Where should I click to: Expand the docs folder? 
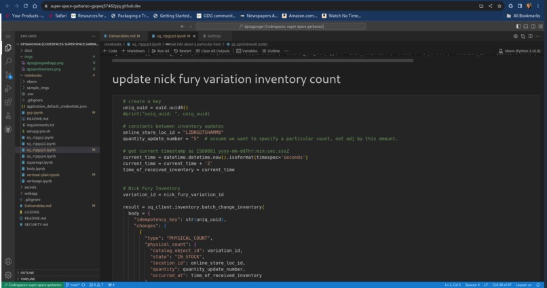point(29,50)
